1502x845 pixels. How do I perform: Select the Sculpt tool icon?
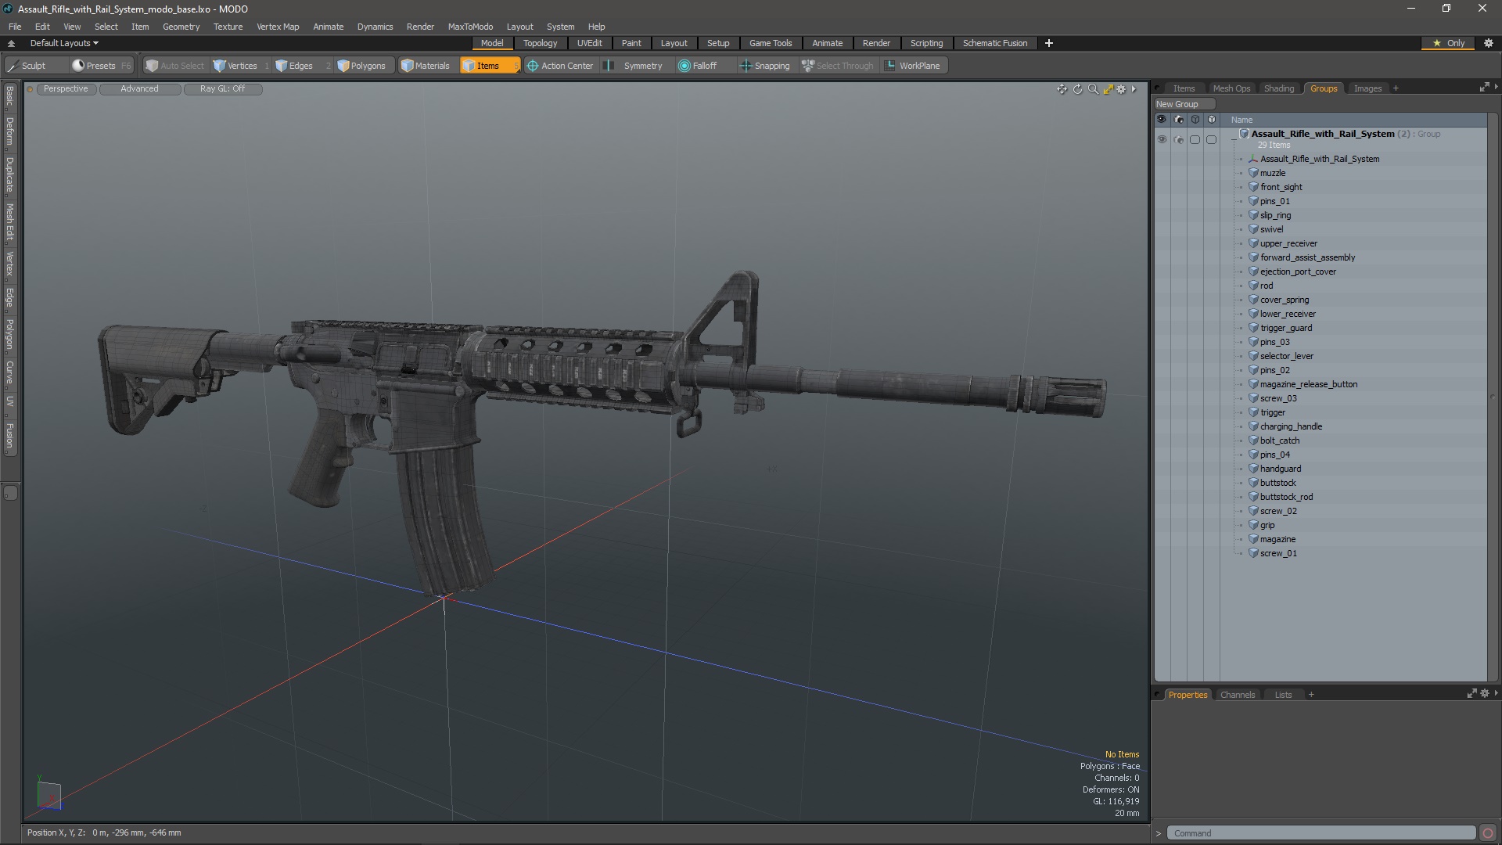(x=13, y=66)
